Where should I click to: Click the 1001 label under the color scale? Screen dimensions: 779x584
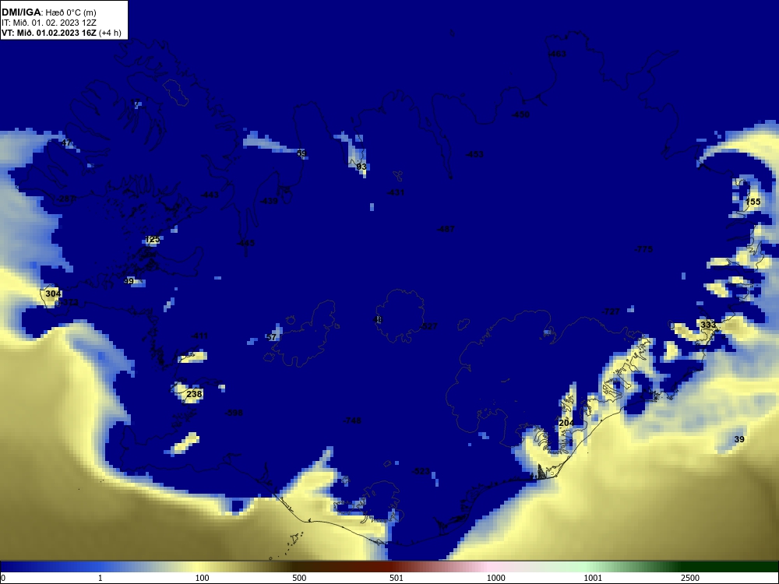tap(593, 578)
